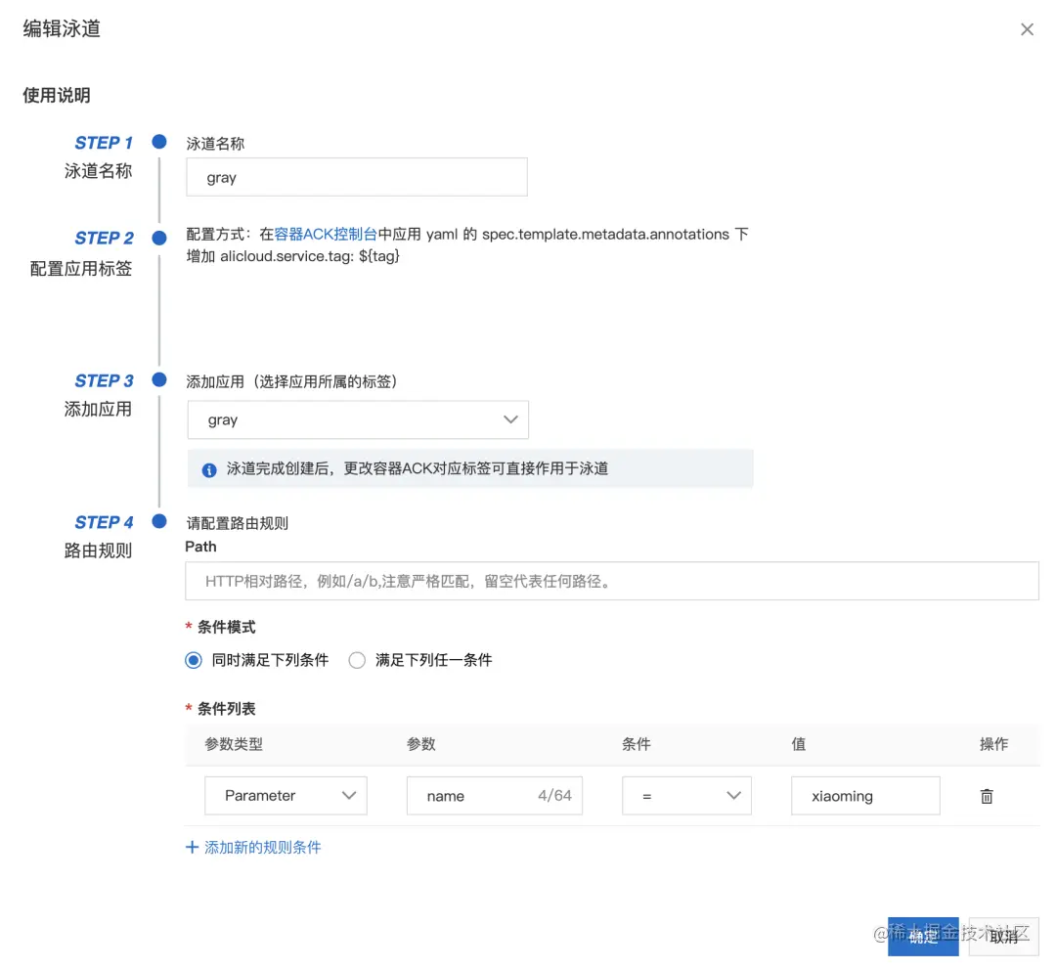Screen dimensions: 1056x969
Task: Click the 参数类型 column header
Action: coord(234,744)
